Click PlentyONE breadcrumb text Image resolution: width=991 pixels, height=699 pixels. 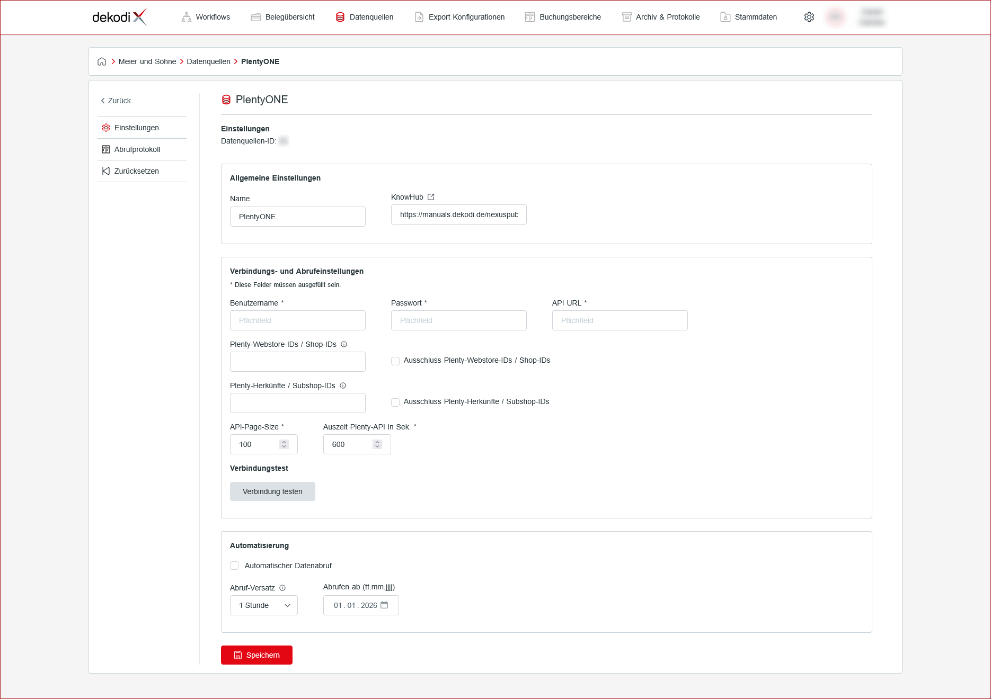(260, 61)
